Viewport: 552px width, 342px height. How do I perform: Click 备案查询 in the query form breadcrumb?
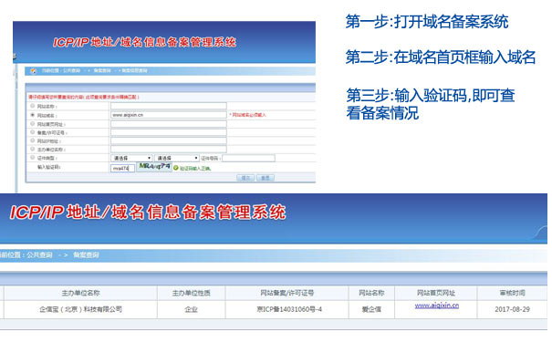(102, 71)
